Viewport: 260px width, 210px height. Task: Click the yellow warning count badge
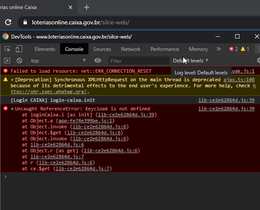tap(245, 49)
